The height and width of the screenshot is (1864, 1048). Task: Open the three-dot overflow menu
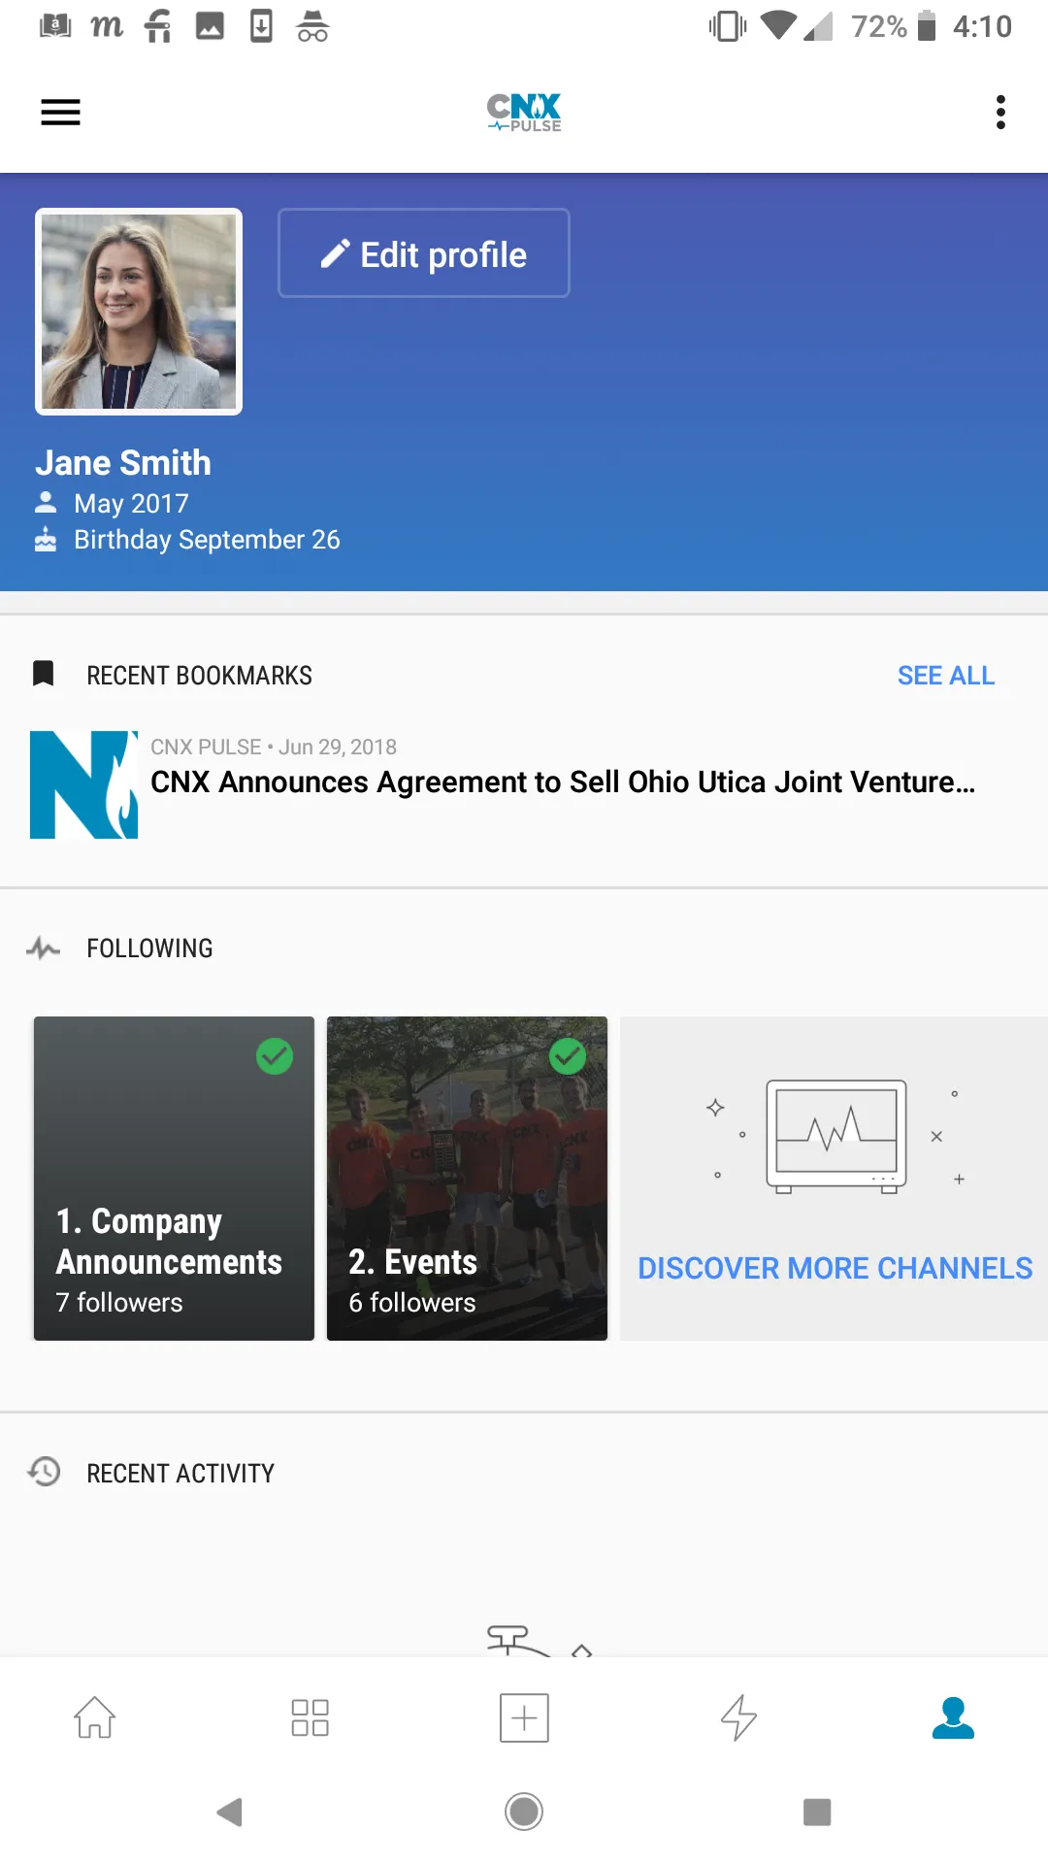pos(1000,113)
